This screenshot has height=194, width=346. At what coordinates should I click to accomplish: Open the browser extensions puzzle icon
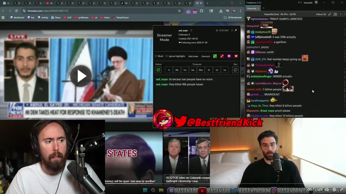coord(201,11)
